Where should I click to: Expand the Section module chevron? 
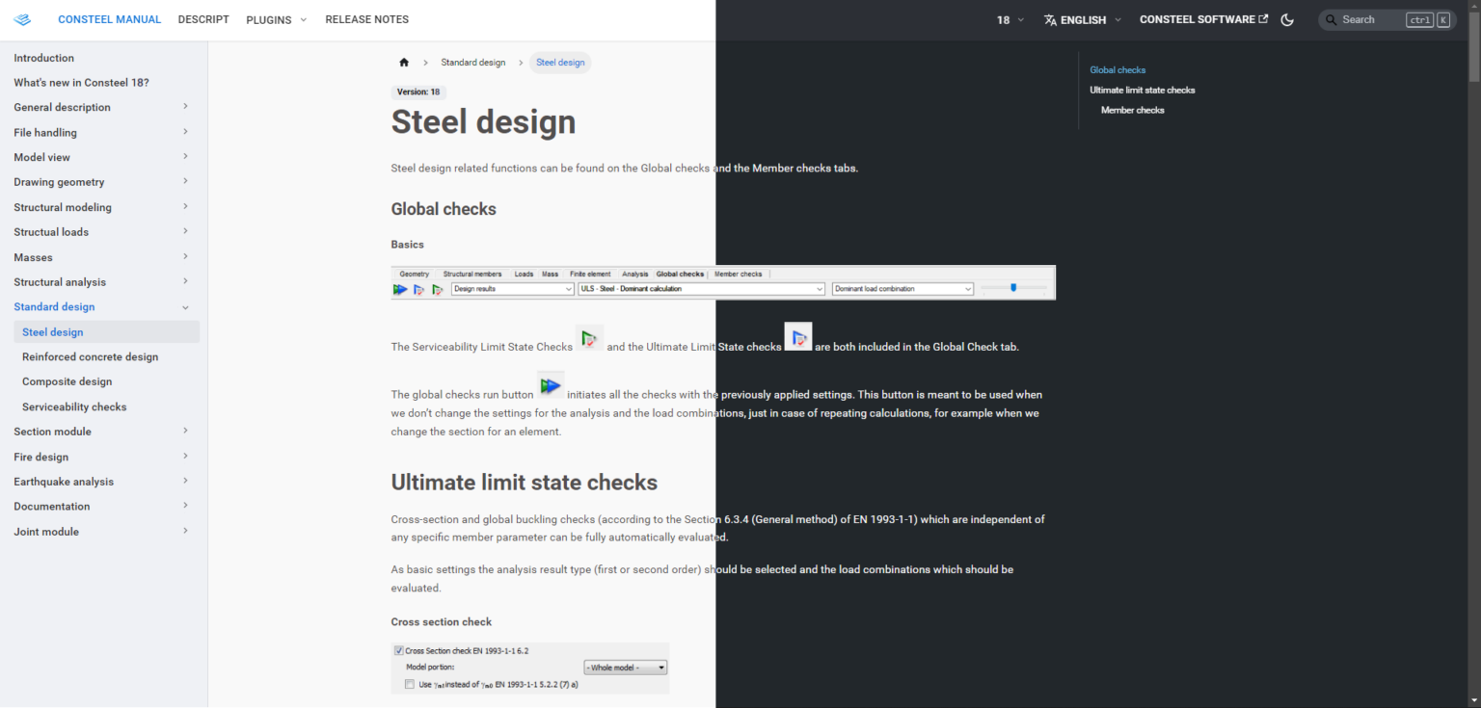click(x=185, y=432)
